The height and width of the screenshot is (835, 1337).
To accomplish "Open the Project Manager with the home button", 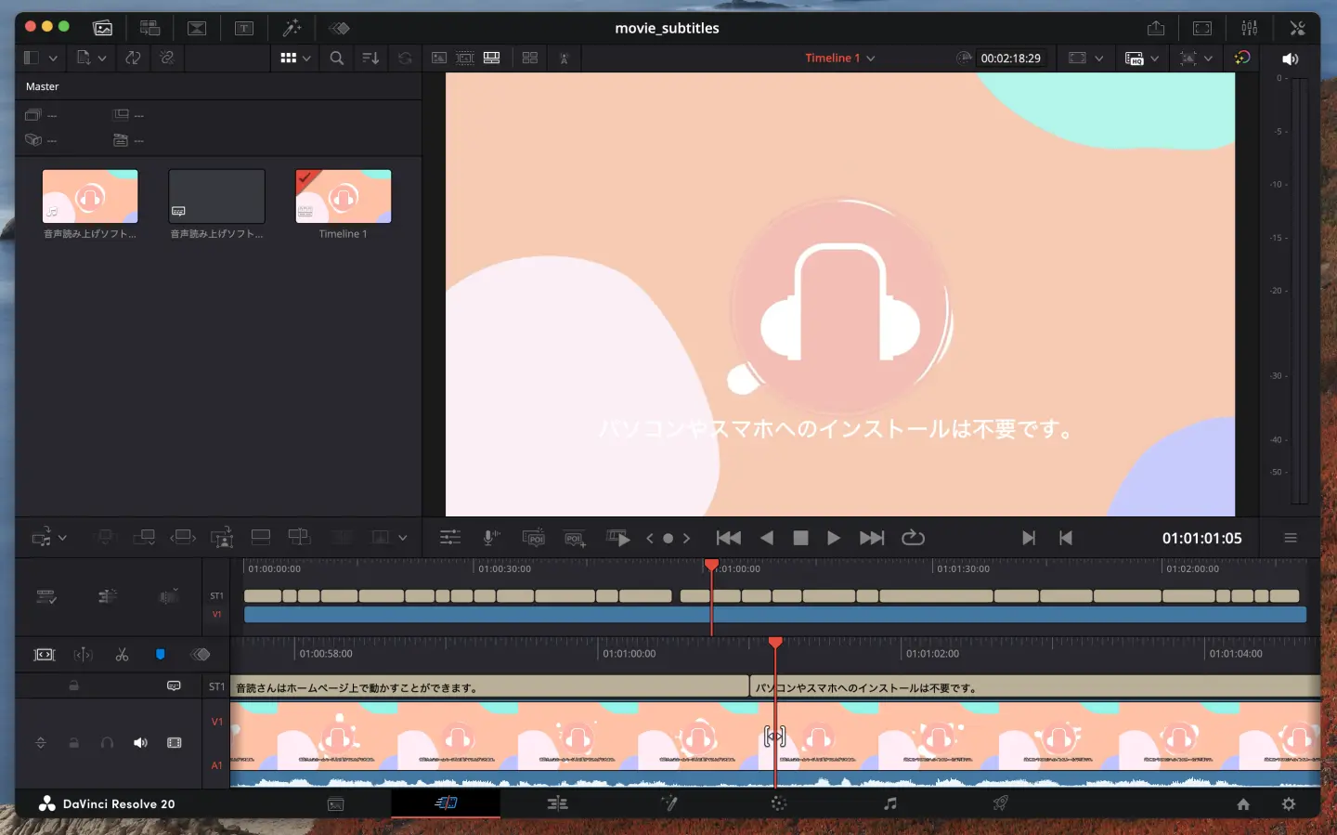I will coord(1242,803).
